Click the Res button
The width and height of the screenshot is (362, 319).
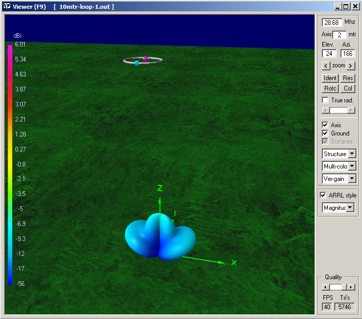(348, 78)
